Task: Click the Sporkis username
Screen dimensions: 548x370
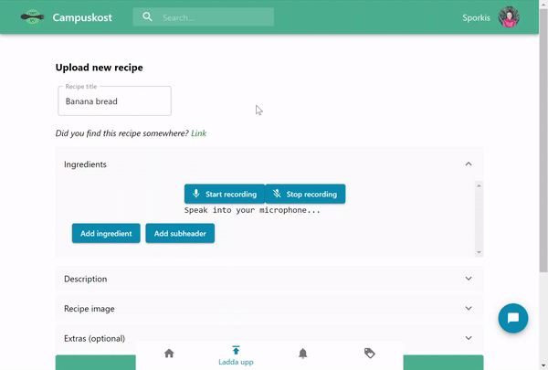Action: pyautogui.click(x=476, y=18)
